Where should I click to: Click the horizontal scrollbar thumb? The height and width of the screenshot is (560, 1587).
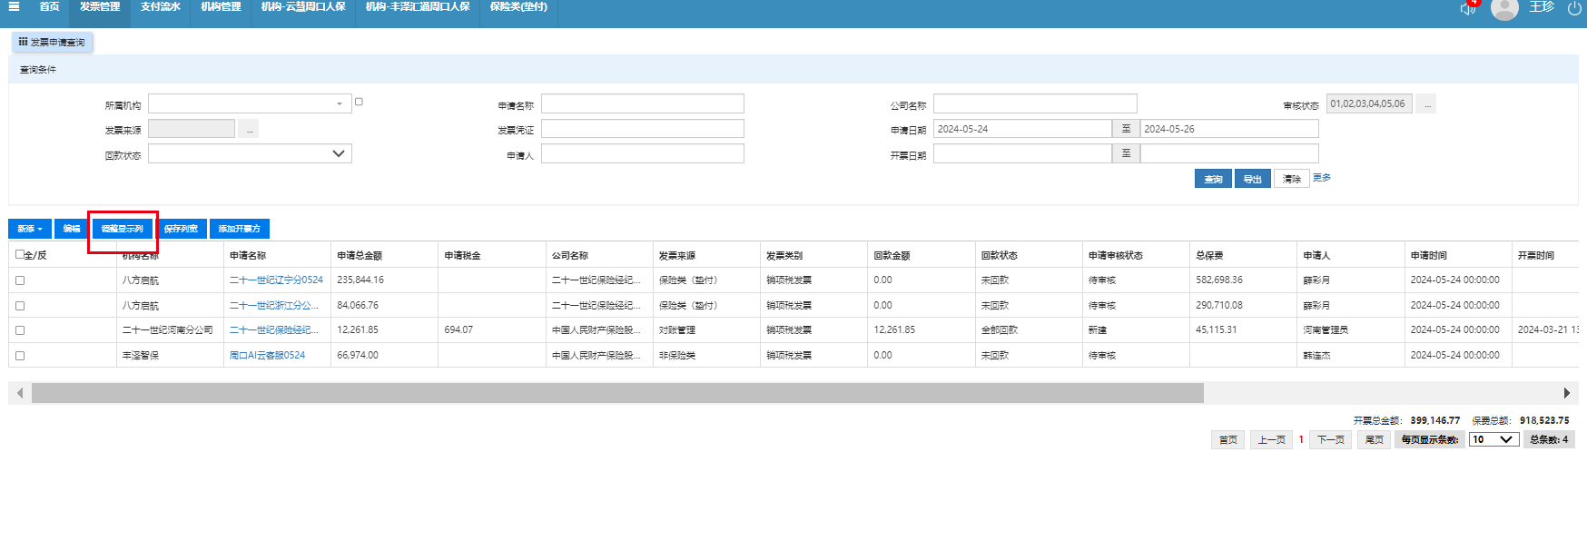pyautogui.click(x=617, y=393)
